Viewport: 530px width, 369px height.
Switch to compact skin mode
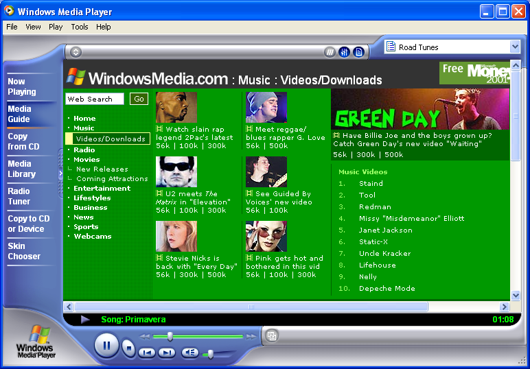click(x=272, y=335)
